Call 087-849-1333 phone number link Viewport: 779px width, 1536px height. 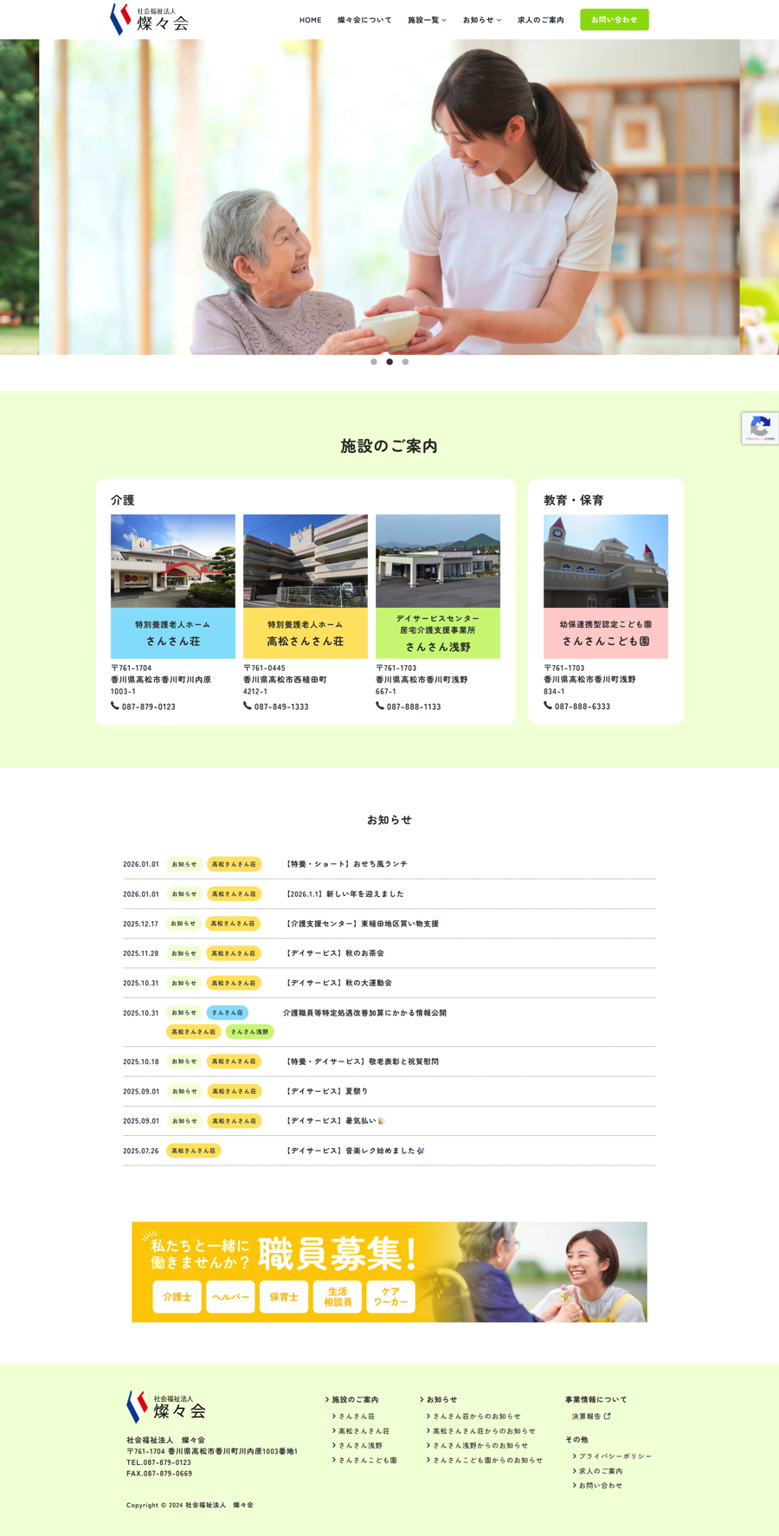click(x=281, y=707)
